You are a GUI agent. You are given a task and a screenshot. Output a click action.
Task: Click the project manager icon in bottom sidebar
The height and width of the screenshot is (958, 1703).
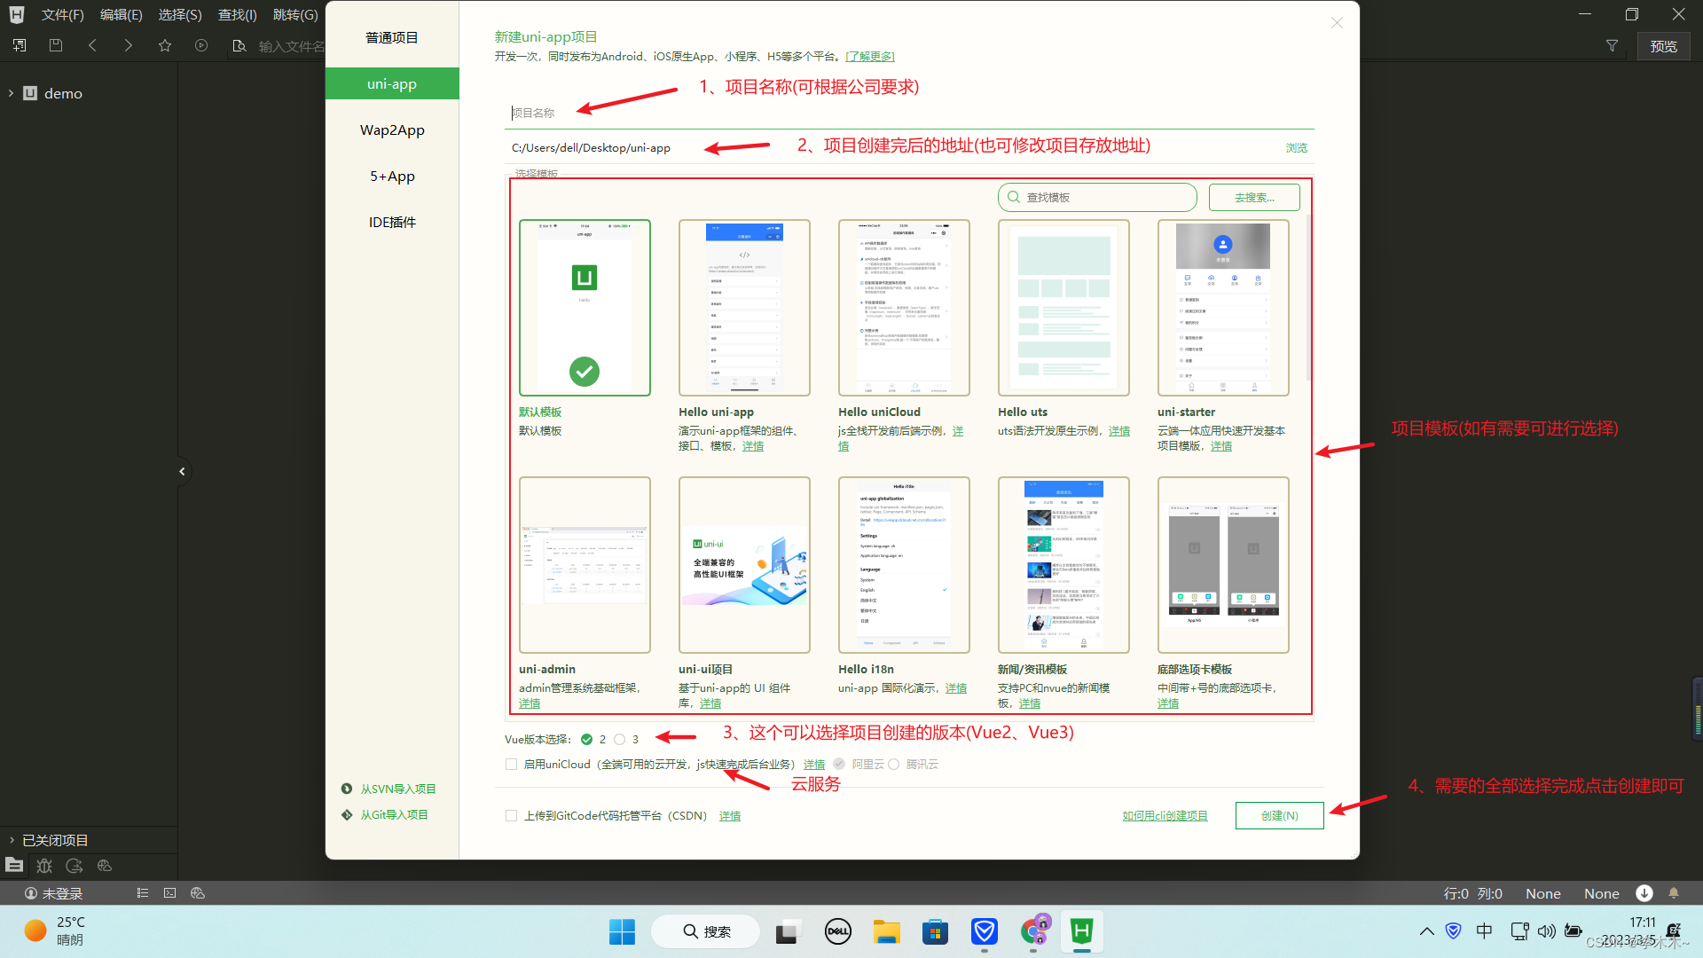tap(14, 865)
